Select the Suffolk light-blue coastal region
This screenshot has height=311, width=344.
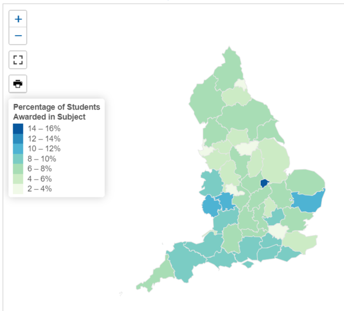(x=308, y=201)
